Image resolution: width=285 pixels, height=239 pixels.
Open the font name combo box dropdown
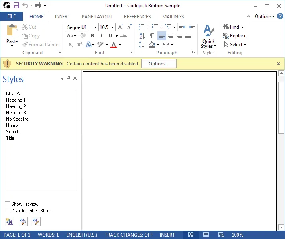[95, 27]
